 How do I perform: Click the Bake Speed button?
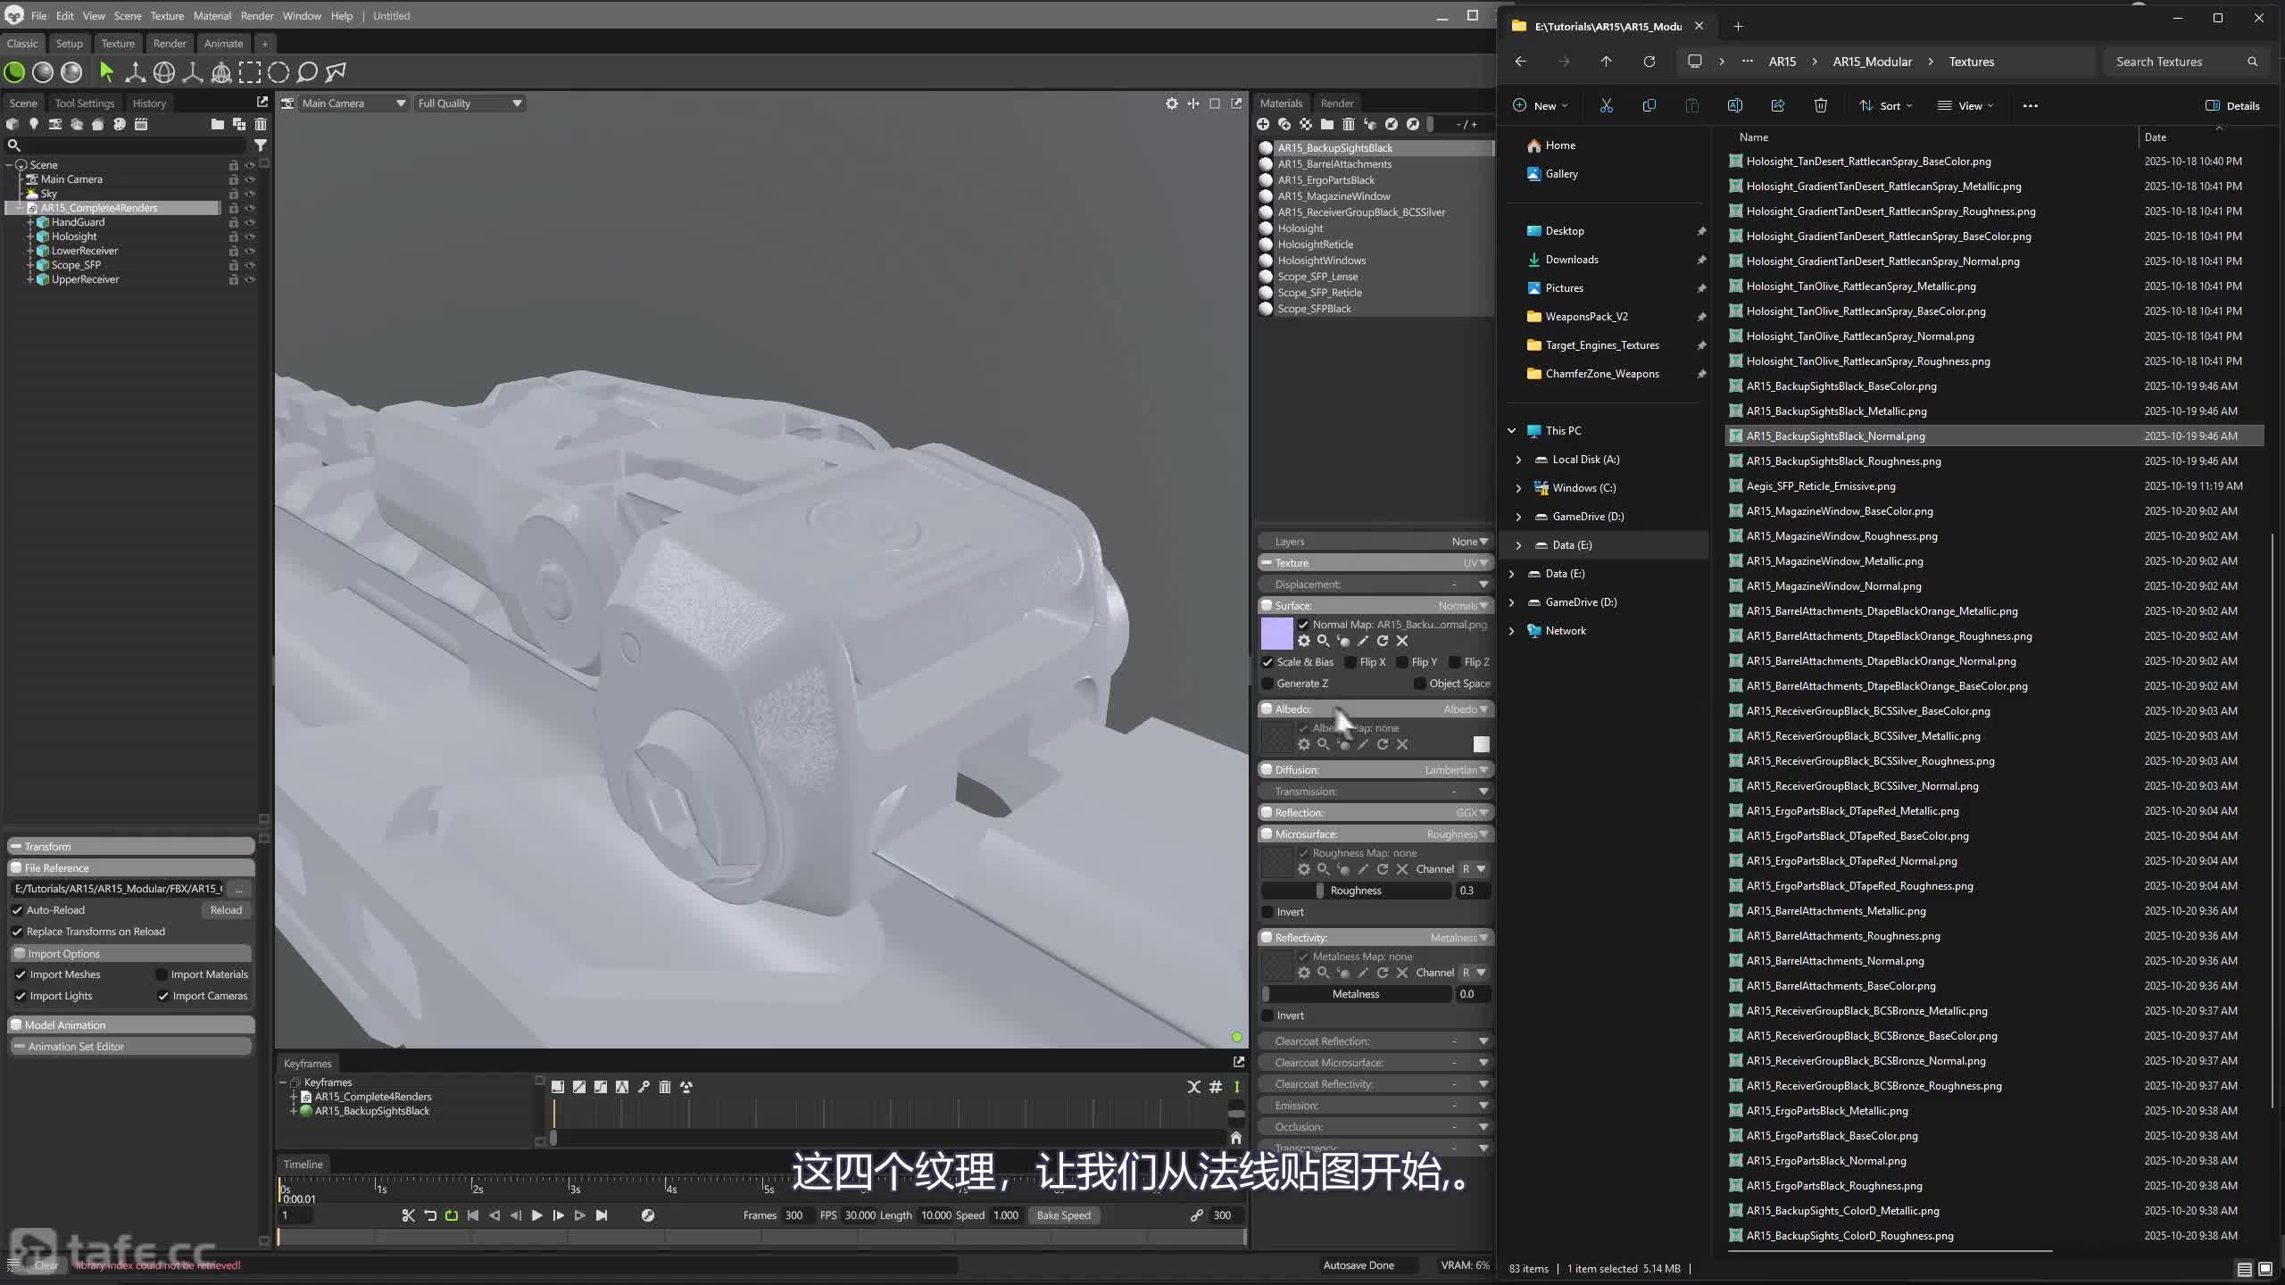[x=1063, y=1215]
